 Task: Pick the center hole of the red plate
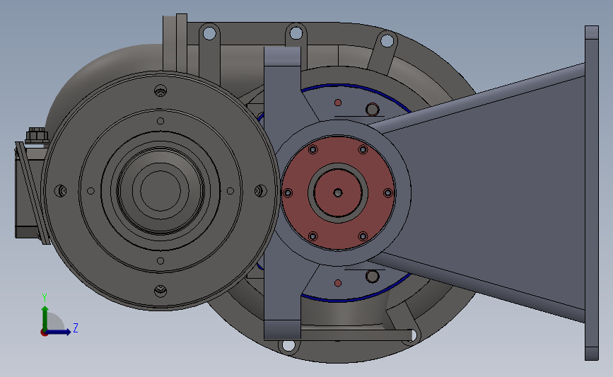coord(338,193)
